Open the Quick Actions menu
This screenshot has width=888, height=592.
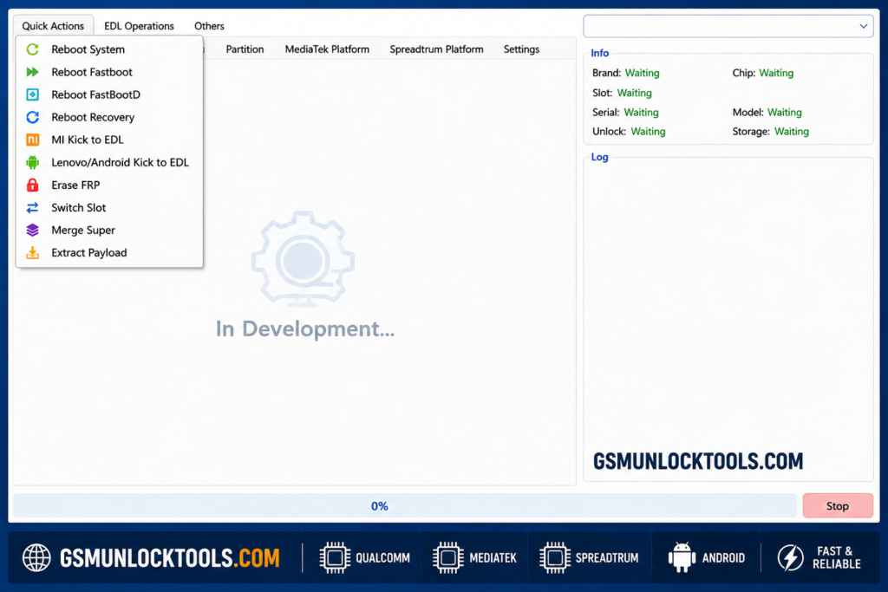pyautogui.click(x=53, y=26)
